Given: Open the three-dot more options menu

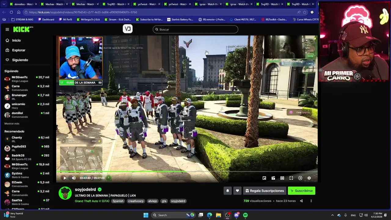Looking at the screenshot, I should 311,201.
